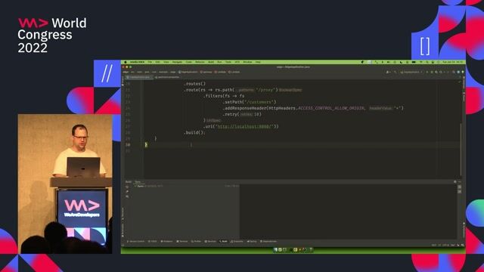The width and height of the screenshot is (484, 272).
Task: Open the Apple menu
Action: 126,62
